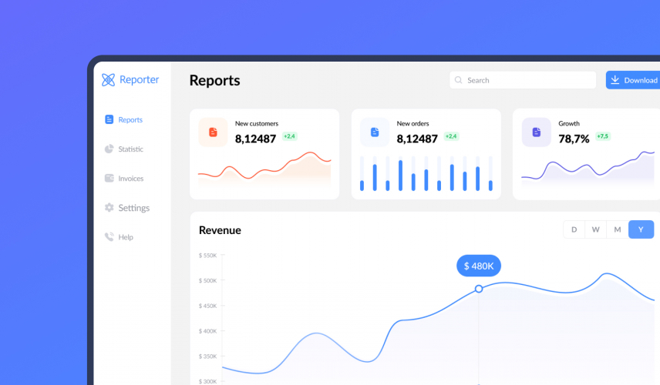Screen dimensions: 660x385
Task: Switch Revenue chart to D (day)
Action: click(x=574, y=229)
